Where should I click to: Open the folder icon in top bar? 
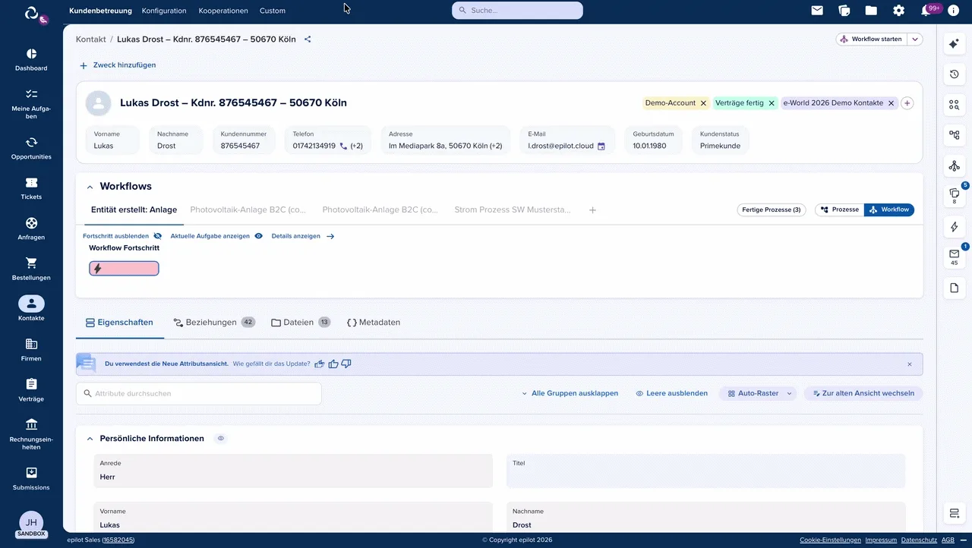click(871, 11)
